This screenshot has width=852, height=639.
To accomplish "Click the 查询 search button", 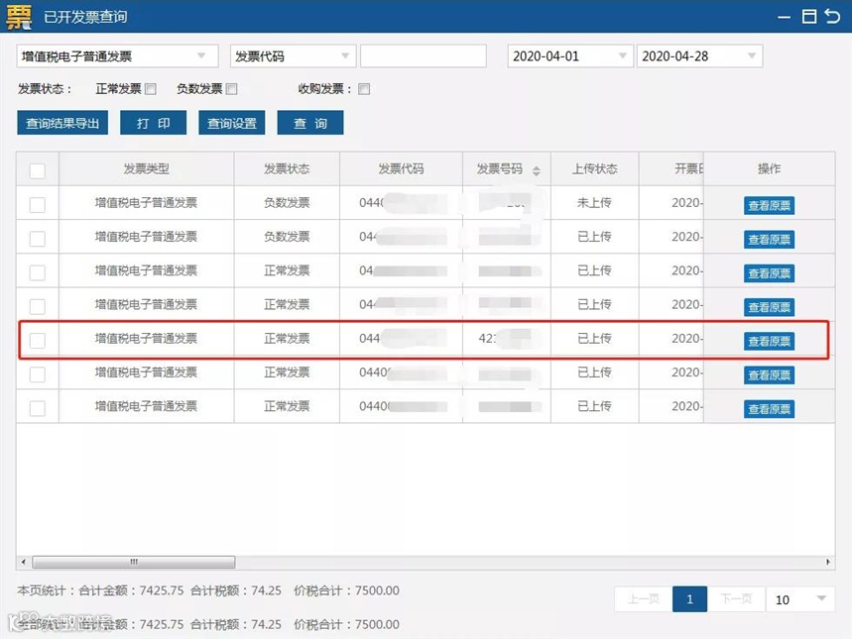I will coord(310,123).
